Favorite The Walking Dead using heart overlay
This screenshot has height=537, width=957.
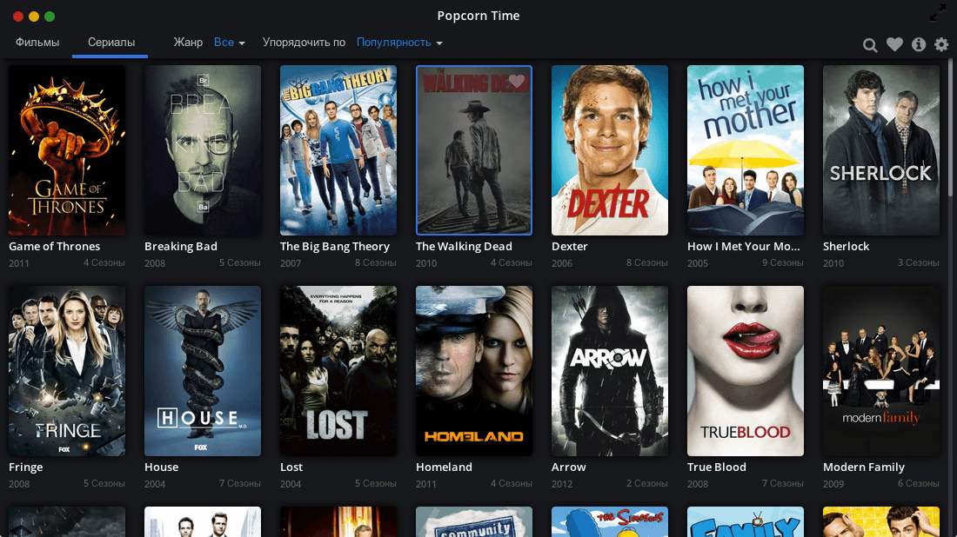tap(517, 82)
